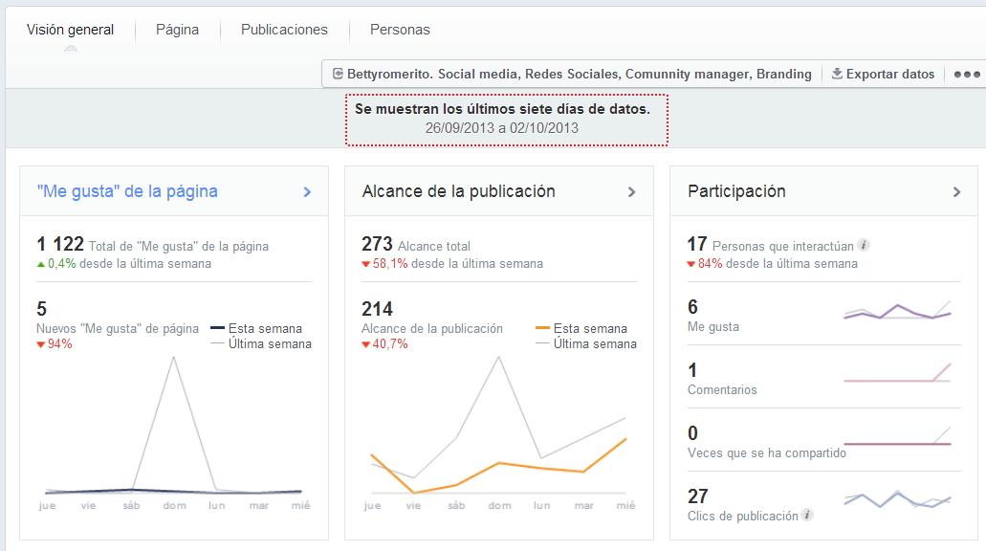Switch to the Publicaciones tab
The width and height of the screenshot is (986, 551).
click(x=284, y=30)
